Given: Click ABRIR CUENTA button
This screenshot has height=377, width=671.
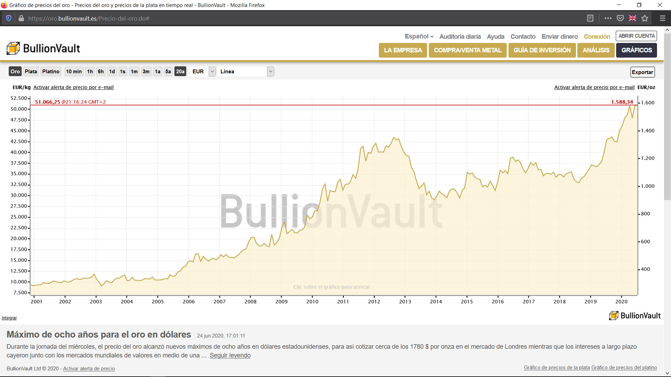Looking at the screenshot, I should click(x=636, y=36).
